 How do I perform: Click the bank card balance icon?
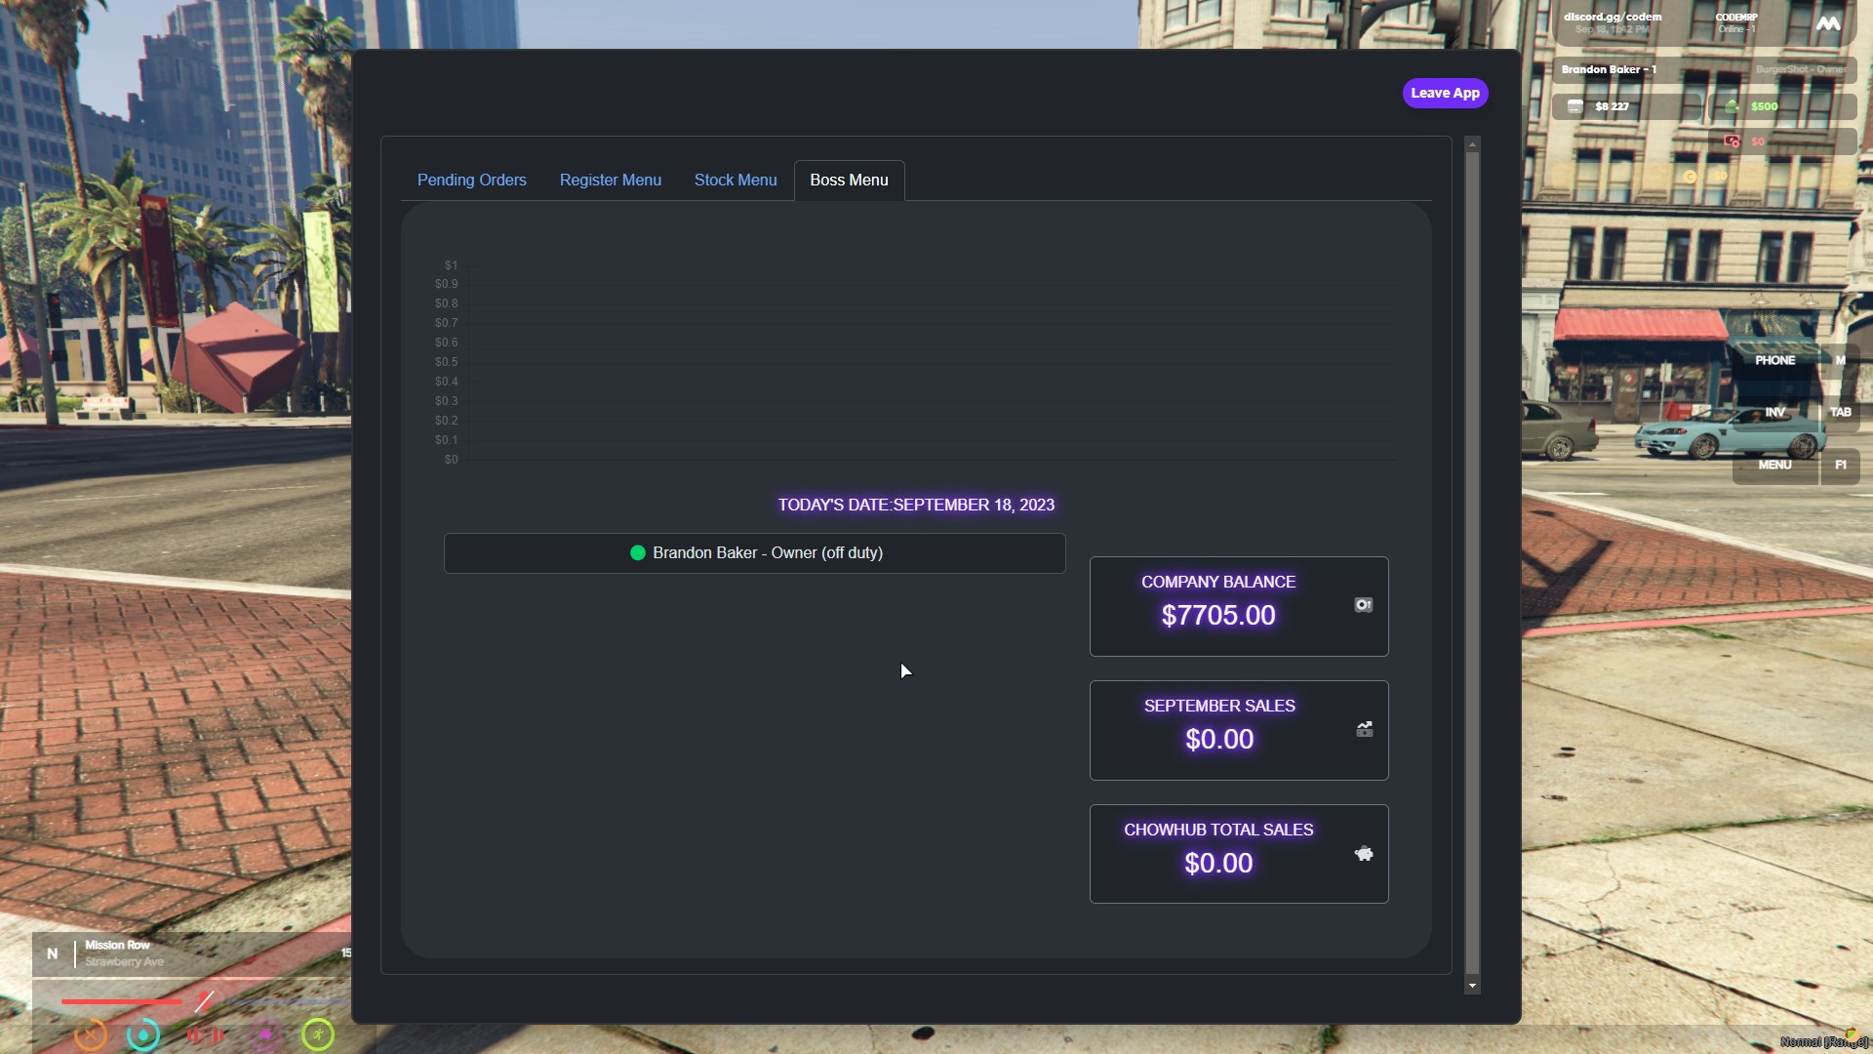tap(1574, 106)
